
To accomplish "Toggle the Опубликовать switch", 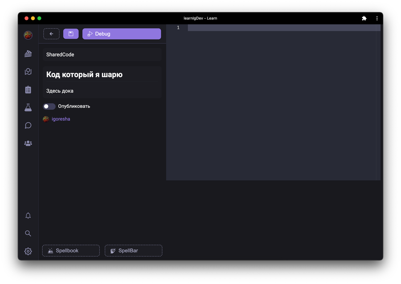I will tap(49, 106).
